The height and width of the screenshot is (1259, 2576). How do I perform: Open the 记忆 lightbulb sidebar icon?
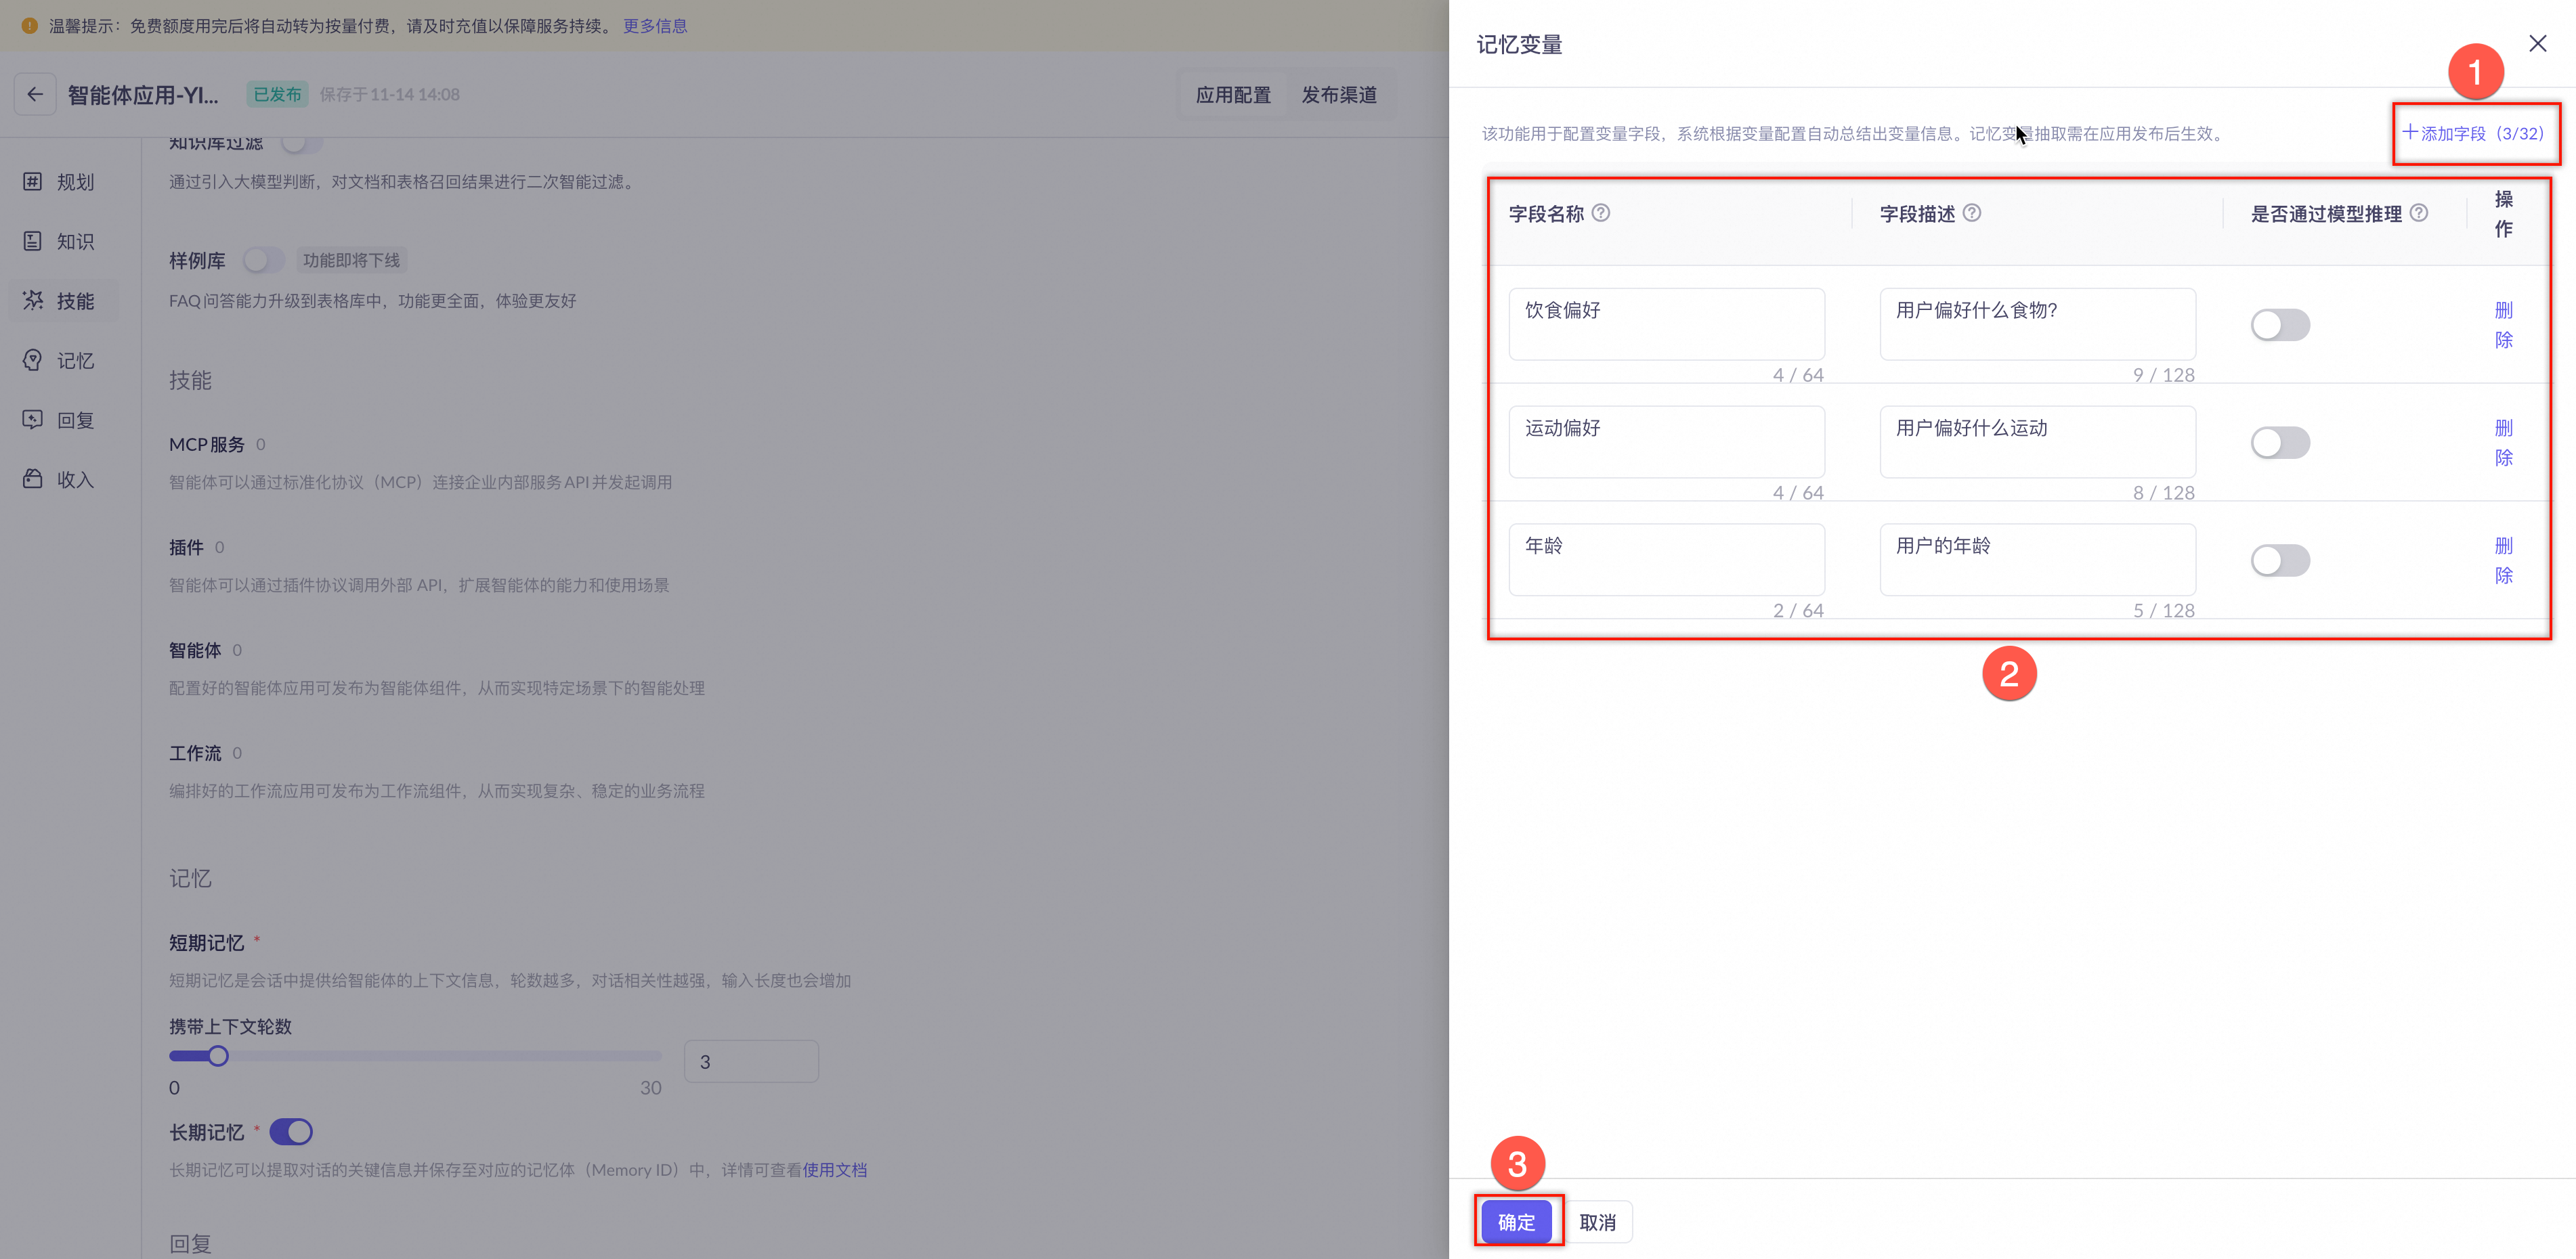click(x=33, y=359)
